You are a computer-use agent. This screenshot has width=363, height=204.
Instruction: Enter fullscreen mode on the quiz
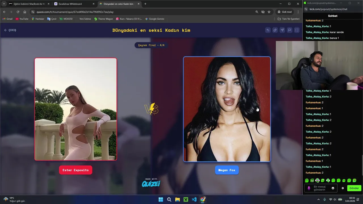pos(297,30)
